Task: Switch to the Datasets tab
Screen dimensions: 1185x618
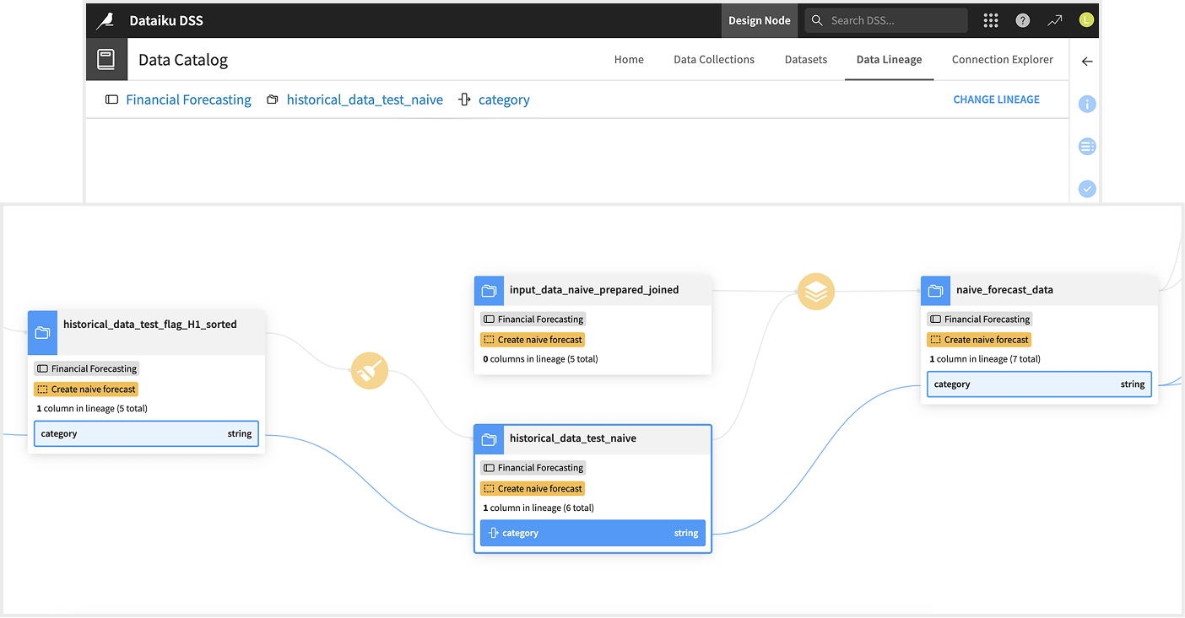Action: [806, 59]
